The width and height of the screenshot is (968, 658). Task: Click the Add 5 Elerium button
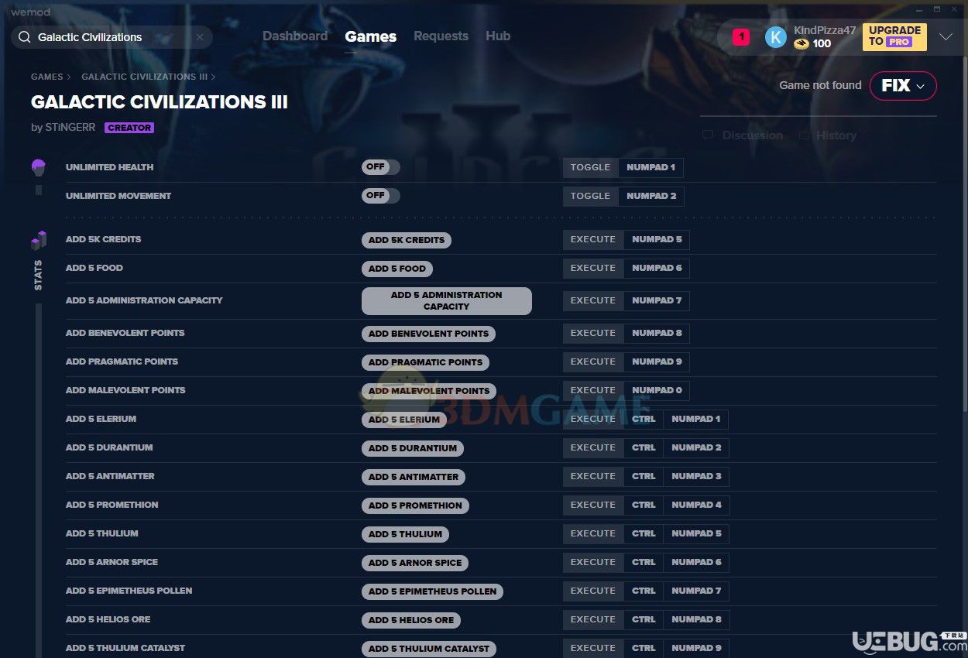404,420
